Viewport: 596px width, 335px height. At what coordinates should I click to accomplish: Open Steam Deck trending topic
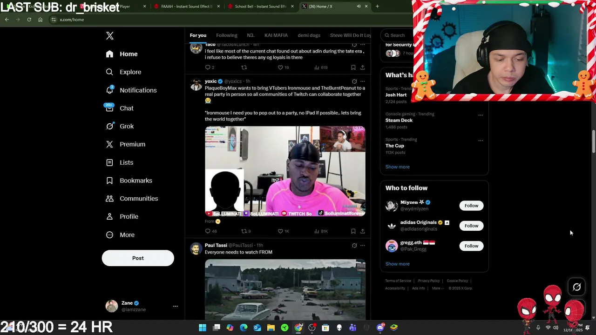(x=399, y=120)
